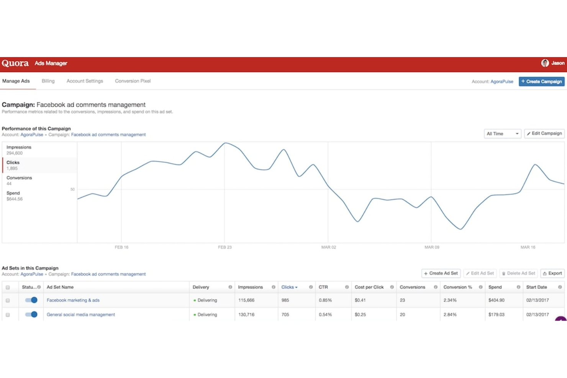The width and height of the screenshot is (567, 378).
Task: Click the Conversion % column header label
Action: click(458, 287)
